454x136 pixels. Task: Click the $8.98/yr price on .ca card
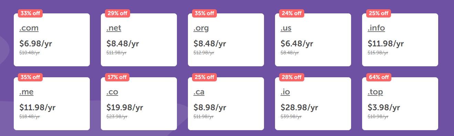(x=210, y=107)
